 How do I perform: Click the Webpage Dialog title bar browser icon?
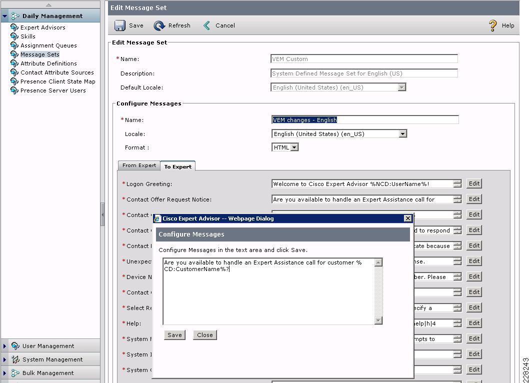click(x=157, y=218)
